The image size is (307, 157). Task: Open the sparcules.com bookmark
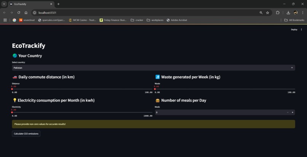51,20
